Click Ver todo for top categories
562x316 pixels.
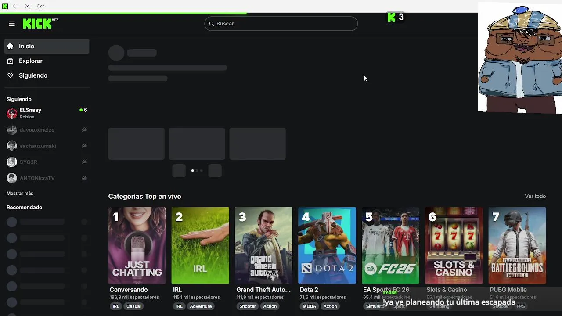(535, 196)
